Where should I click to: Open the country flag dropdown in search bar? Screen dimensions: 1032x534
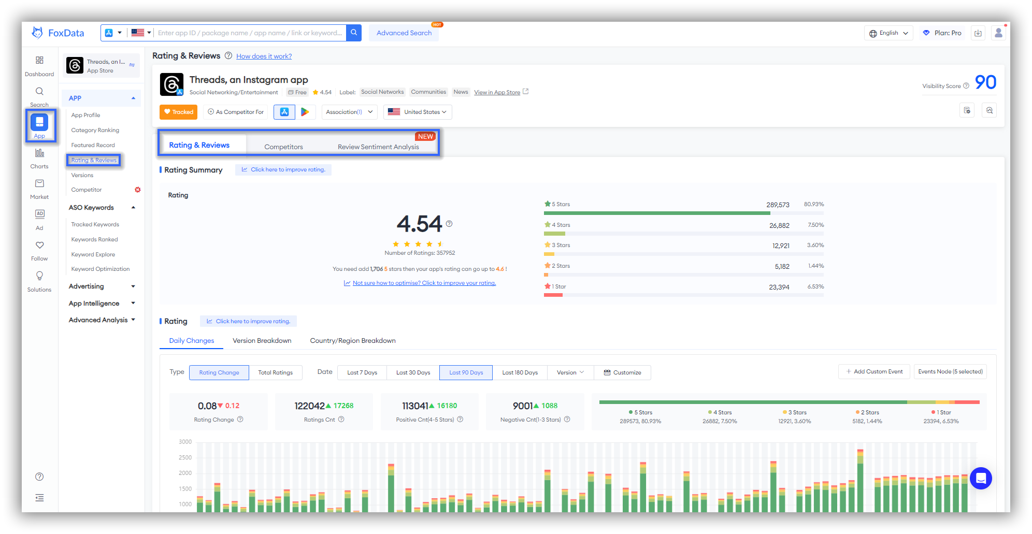141,33
